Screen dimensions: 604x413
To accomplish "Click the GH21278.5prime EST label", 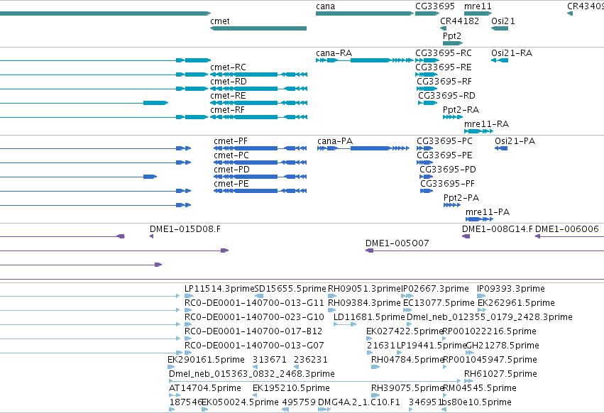I will [x=503, y=346].
